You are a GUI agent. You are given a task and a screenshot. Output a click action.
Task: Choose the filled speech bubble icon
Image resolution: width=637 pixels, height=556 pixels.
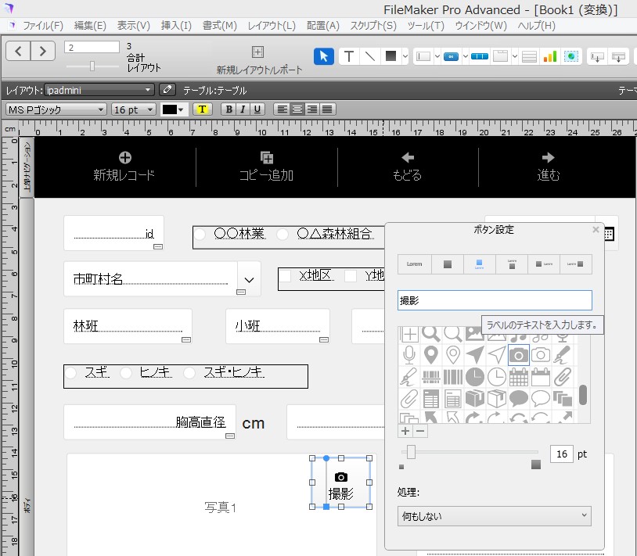click(518, 399)
